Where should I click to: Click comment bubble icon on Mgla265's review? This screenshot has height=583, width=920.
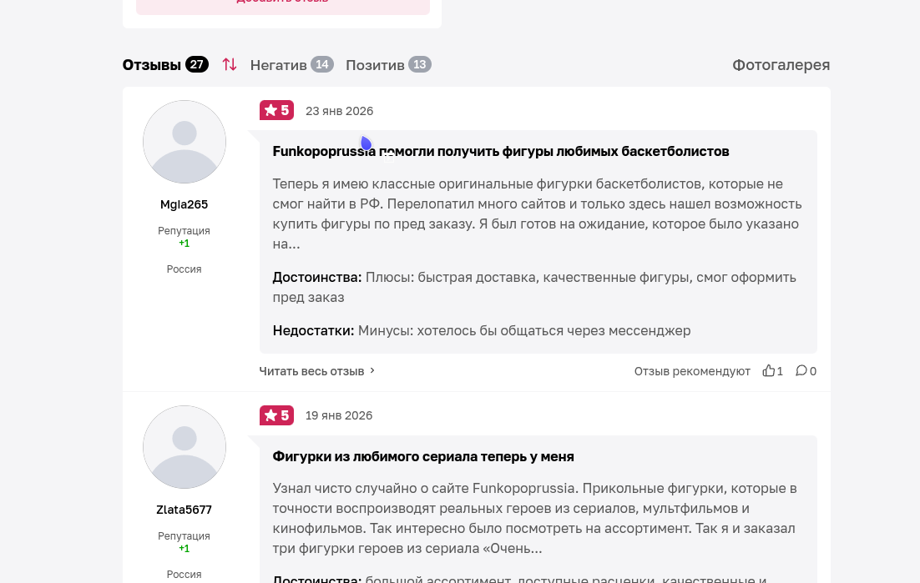click(x=801, y=370)
